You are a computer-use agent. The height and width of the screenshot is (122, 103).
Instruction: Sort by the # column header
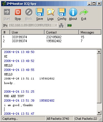coord(6,32)
